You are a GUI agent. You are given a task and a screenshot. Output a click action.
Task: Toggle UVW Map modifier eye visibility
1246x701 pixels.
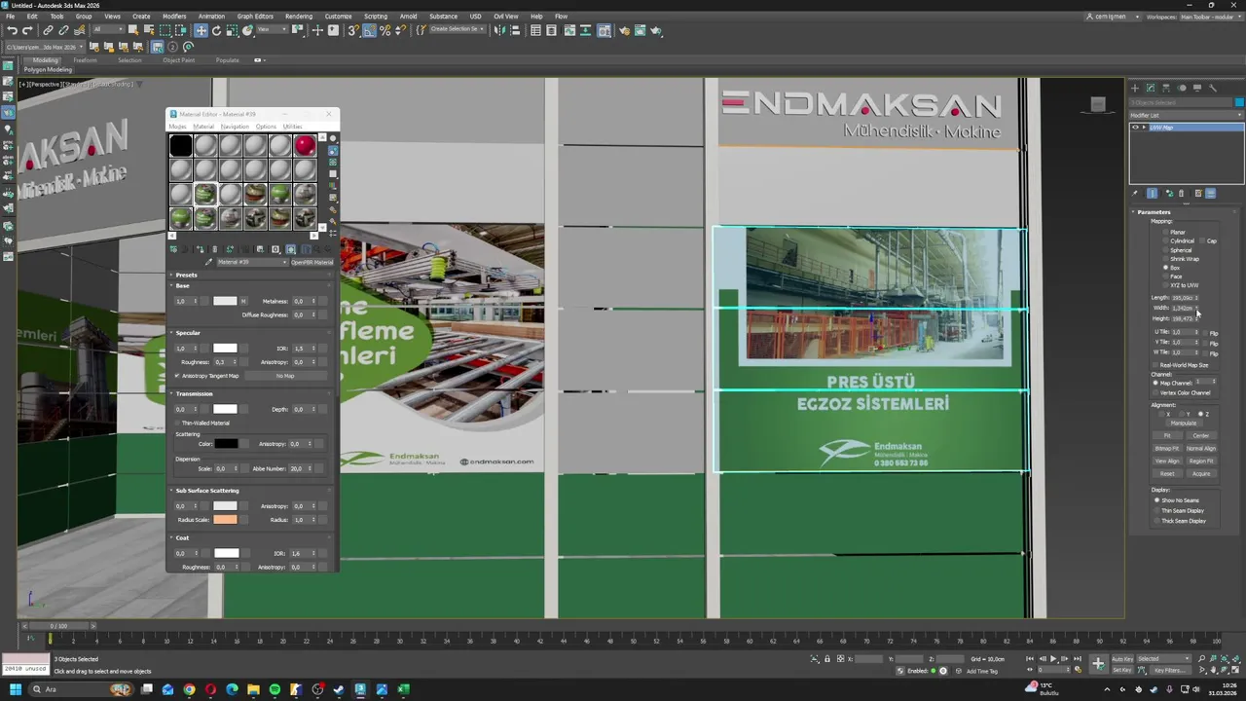(1135, 128)
